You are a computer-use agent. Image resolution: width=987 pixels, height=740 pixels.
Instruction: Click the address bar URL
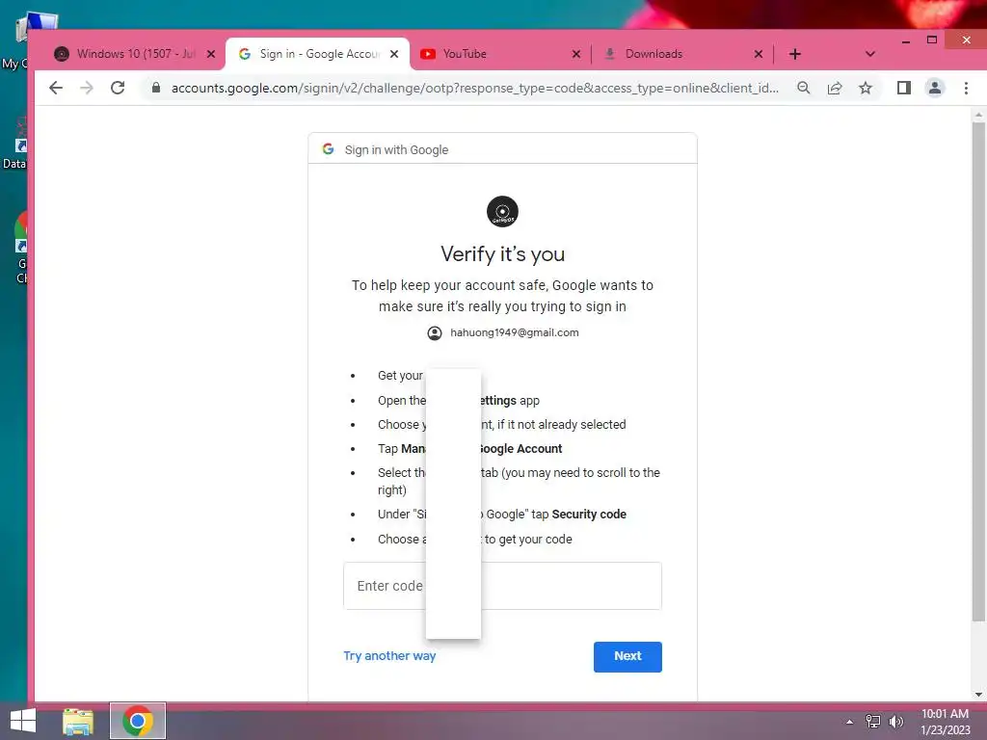474,88
